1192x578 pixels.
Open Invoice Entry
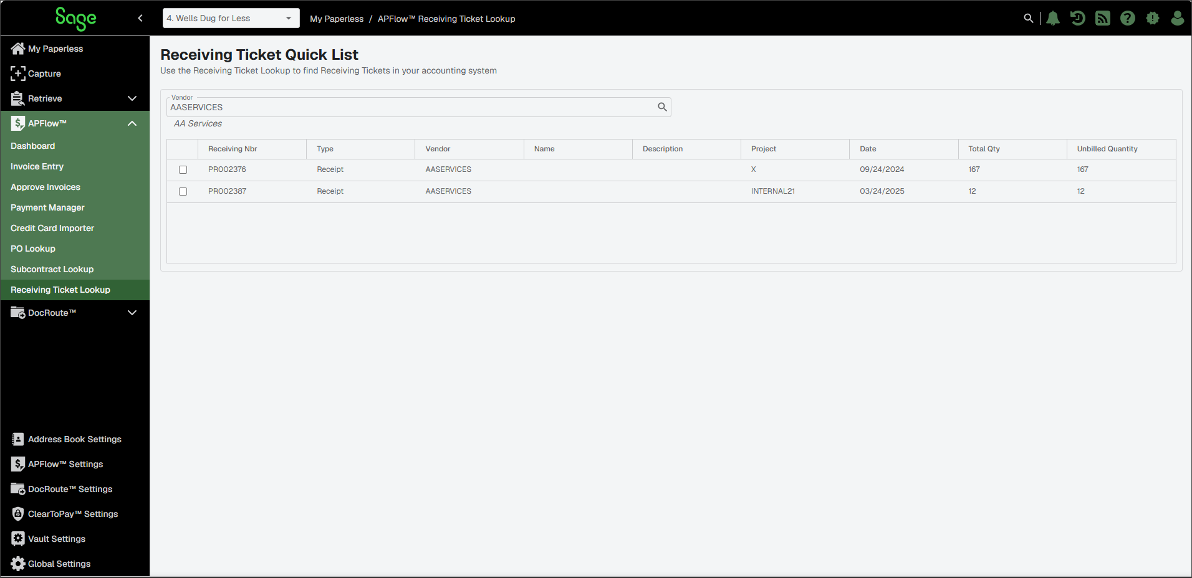37,166
